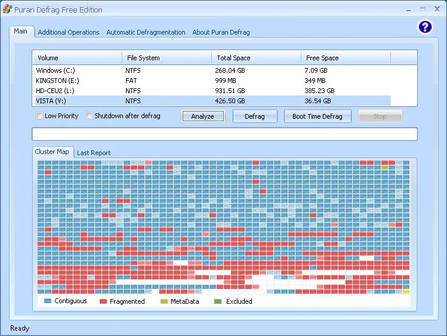Click the Defrag button
Screen dimensions: 447x336
pyautogui.click(x=255, y=116)
